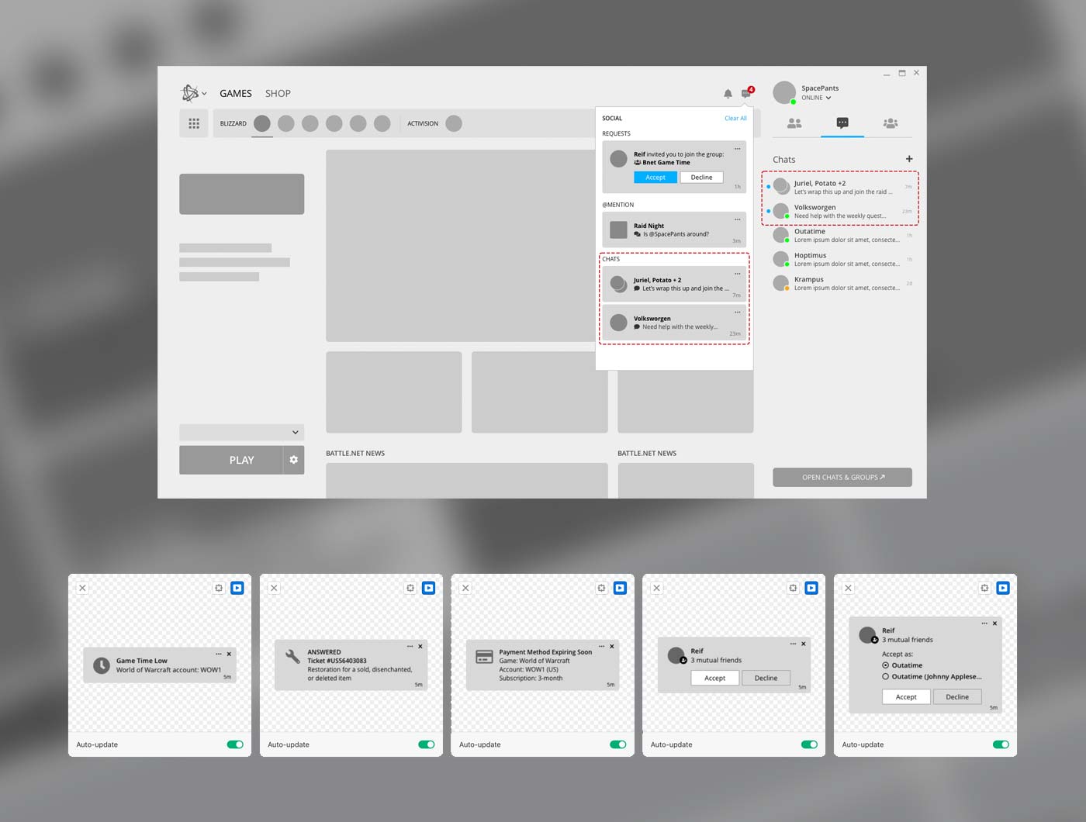
Task: Toggle Auto-update under Game Time Low panel
Action: 235,744
